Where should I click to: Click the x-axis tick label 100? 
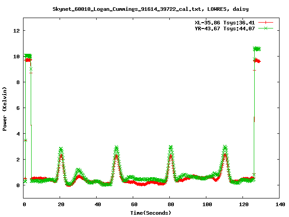(x=207, y=204)
